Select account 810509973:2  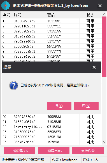pyautogui.click(x=24, y=132)
